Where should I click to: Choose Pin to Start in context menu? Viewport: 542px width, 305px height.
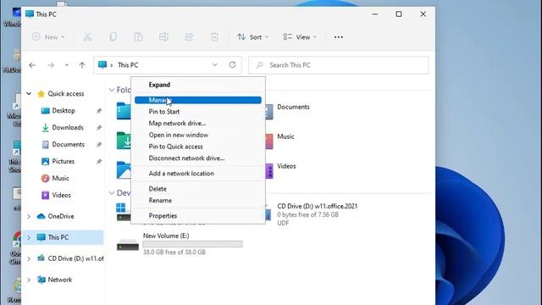pyautogui.click(x=197, y=112)
